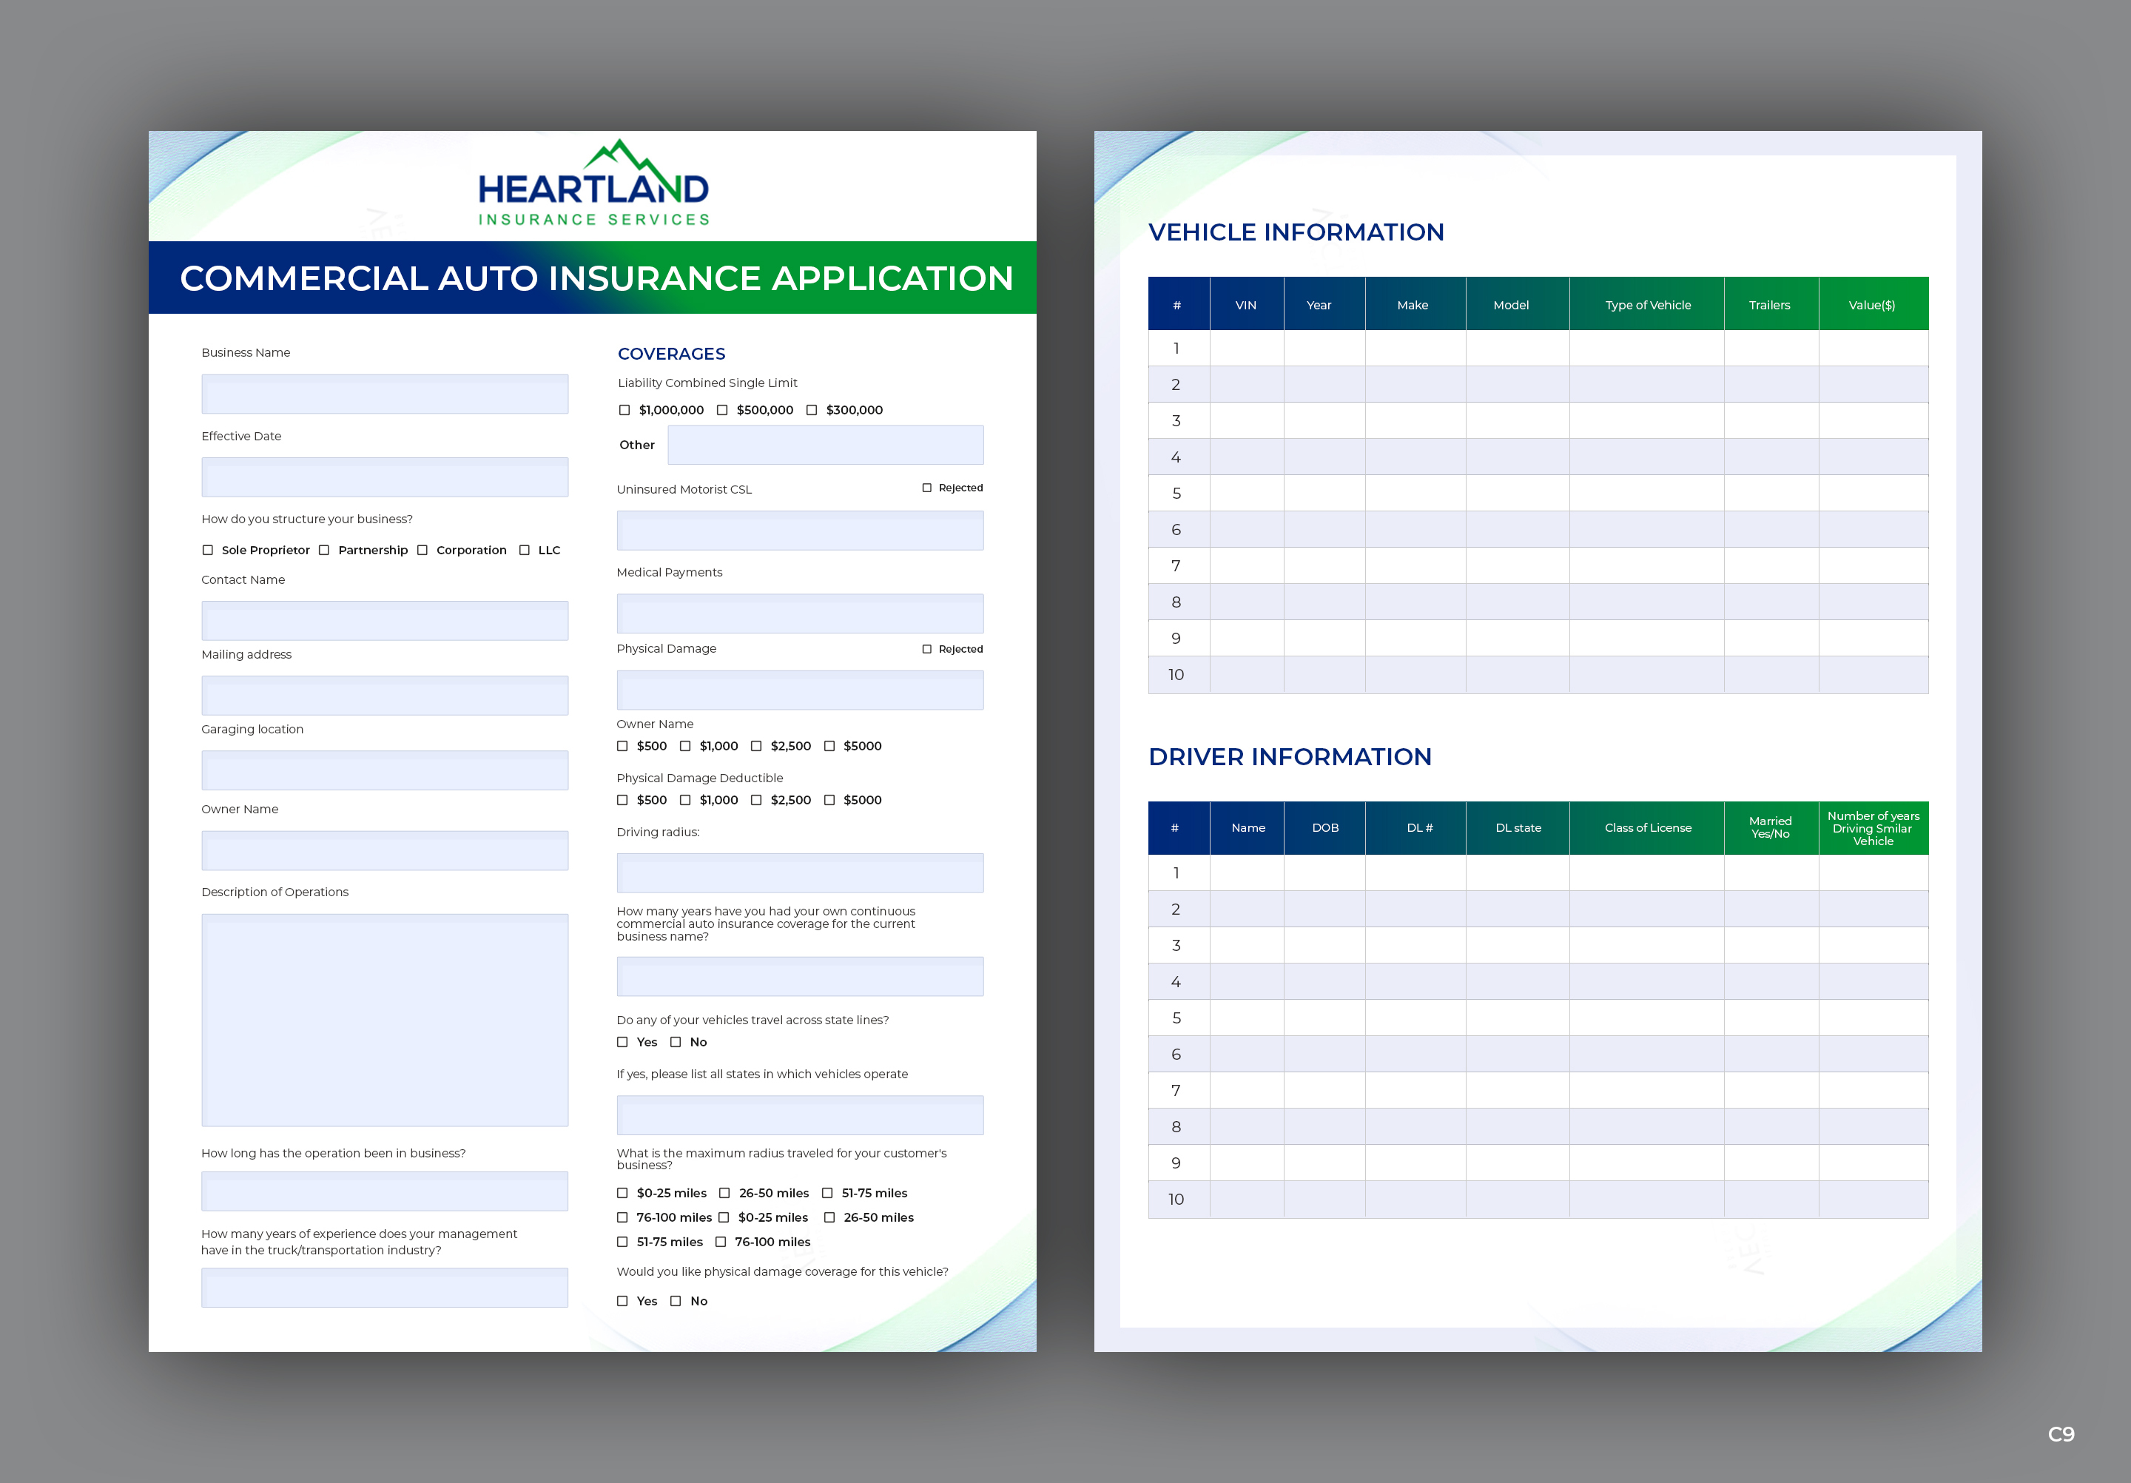Image resolution: width=2131 pixels, height=1483 pixels.
Task: Check the Partnership checkbox
Action: 324,551
